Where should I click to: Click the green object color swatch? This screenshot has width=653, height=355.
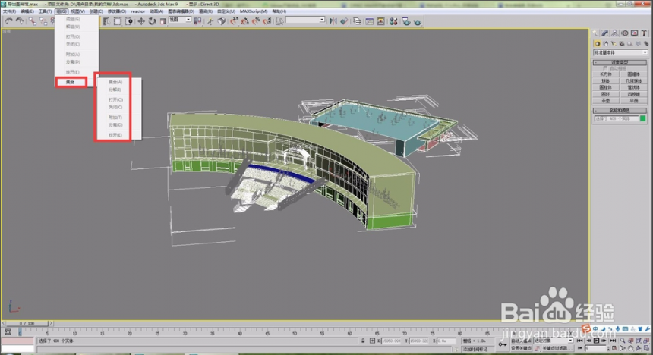pyautogui.click(x=642, y=118)
